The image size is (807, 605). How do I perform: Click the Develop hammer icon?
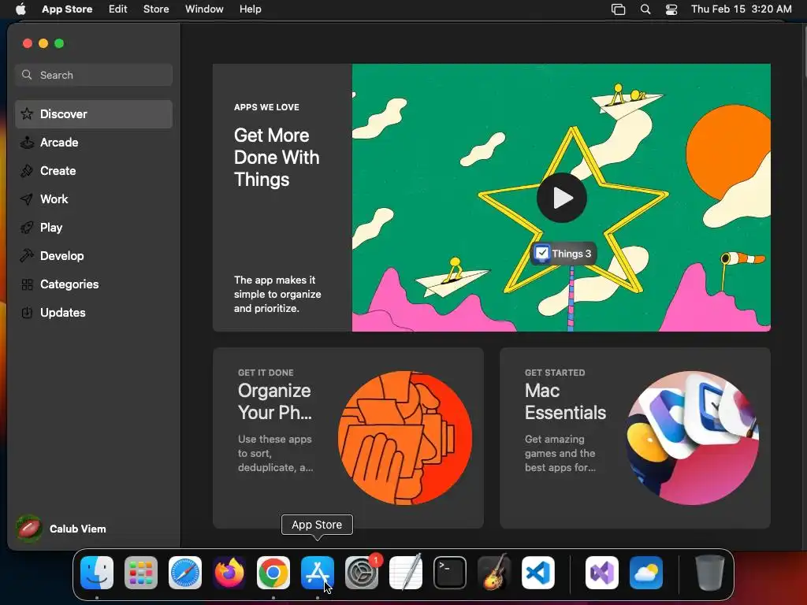[27, 256]
